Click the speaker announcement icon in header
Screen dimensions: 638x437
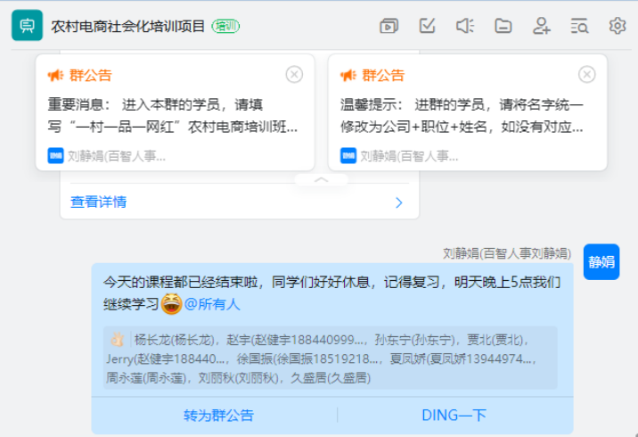[464, 26]
